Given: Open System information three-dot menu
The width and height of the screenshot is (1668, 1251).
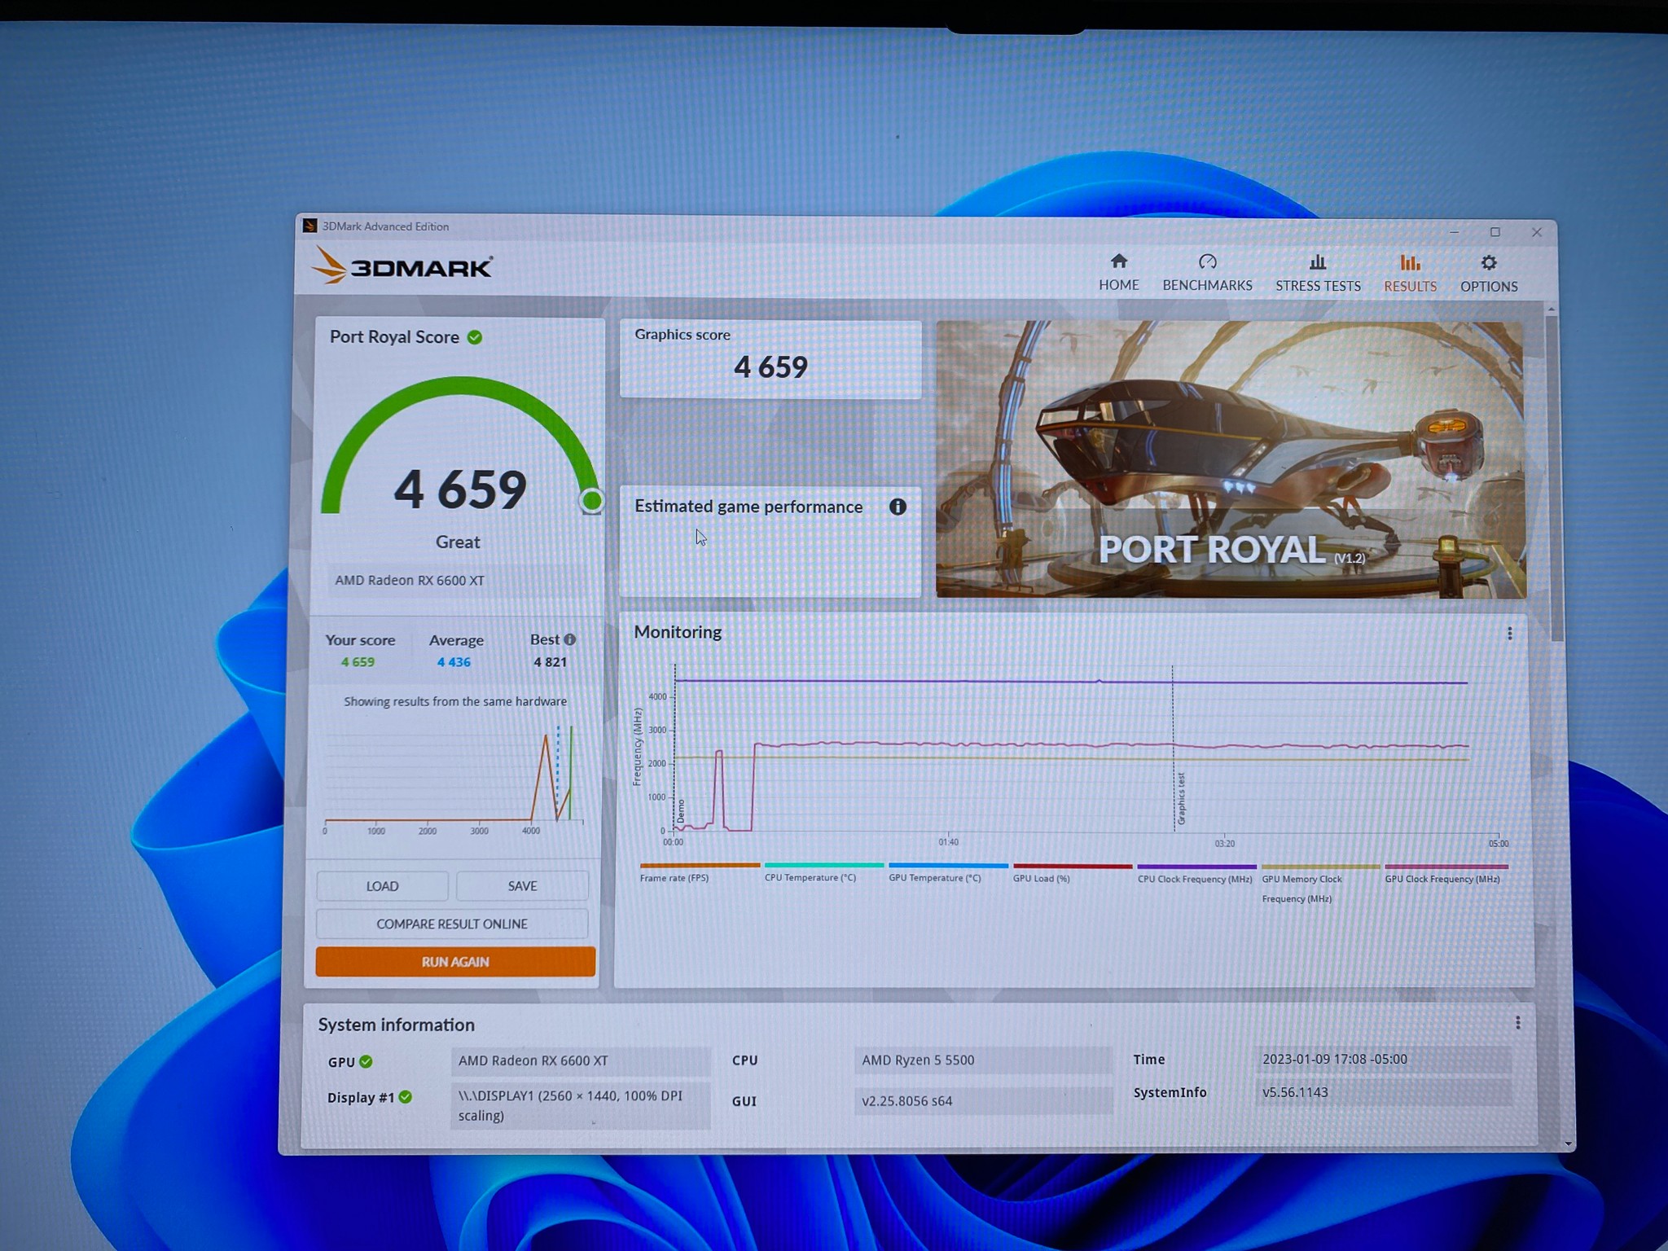Looking at the screenshot, I should click(1517, 1022).
